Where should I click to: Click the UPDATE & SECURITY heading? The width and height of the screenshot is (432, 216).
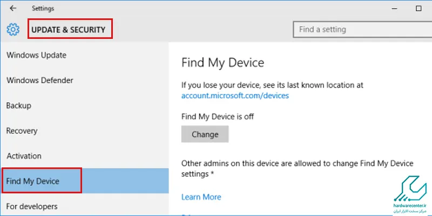pyautogui.click(x=69, y=30)
